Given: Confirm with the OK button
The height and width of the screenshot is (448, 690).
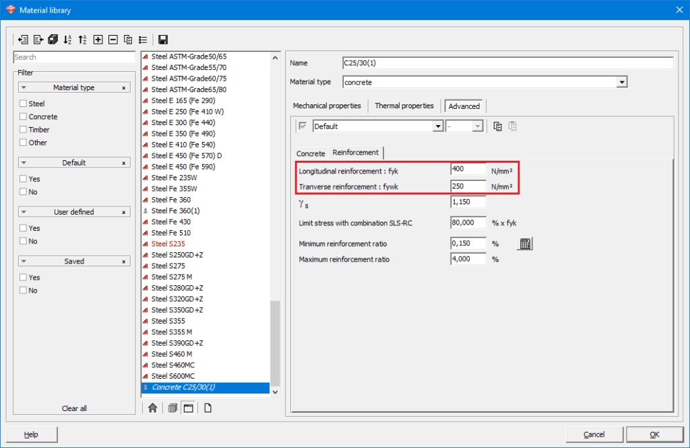Looking at the screenshot, I should [655, 435].
